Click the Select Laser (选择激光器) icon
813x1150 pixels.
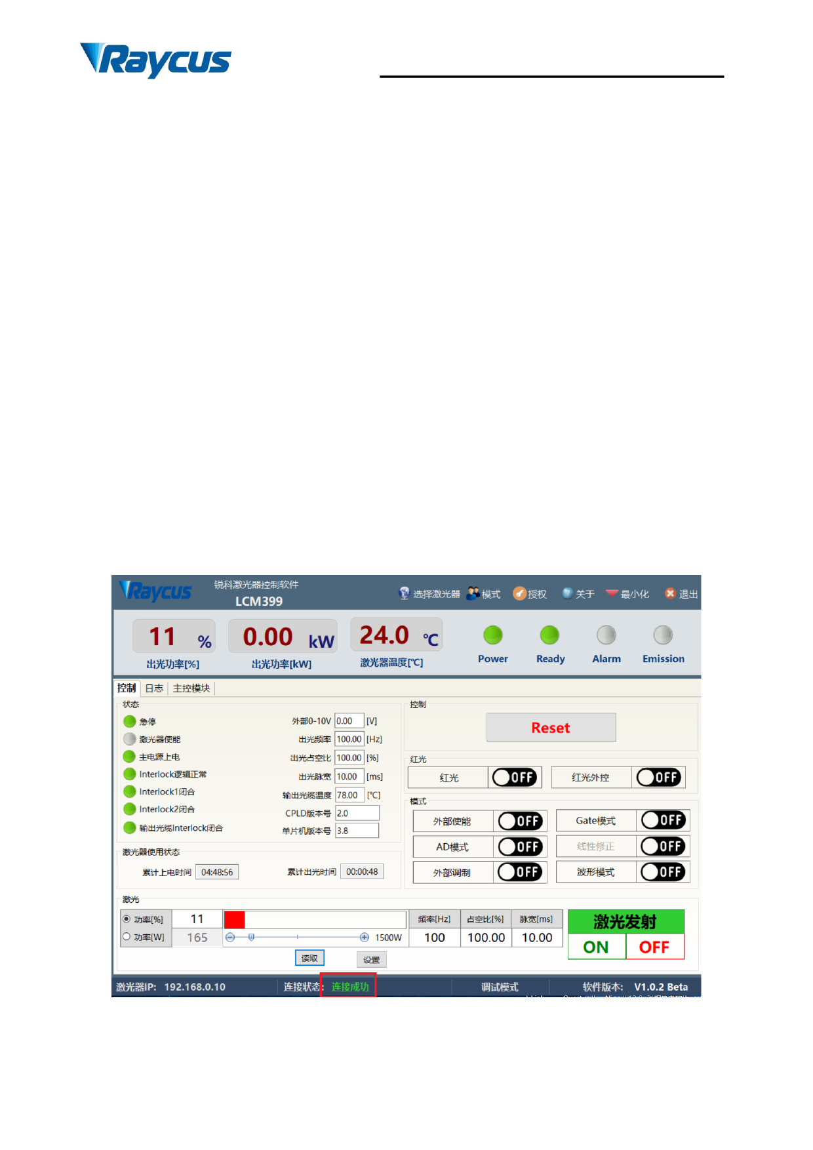[404, 593]
